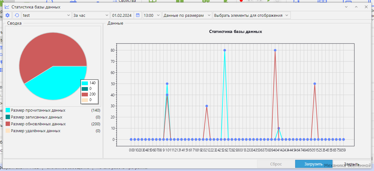The width and height of the screenshot is (374, 171).
Task: Open the 13:00 time dropdown
Action: pyautogui.click(x=152, y=15)
